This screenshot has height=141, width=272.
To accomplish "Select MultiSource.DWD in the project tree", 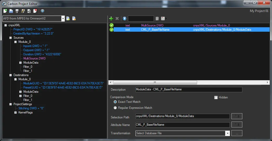I will pos(34,58).
